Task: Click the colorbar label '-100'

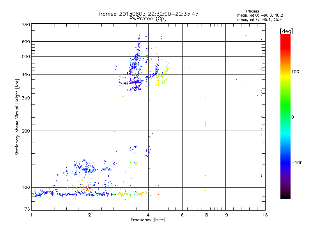Action: [x=297, y=163]
